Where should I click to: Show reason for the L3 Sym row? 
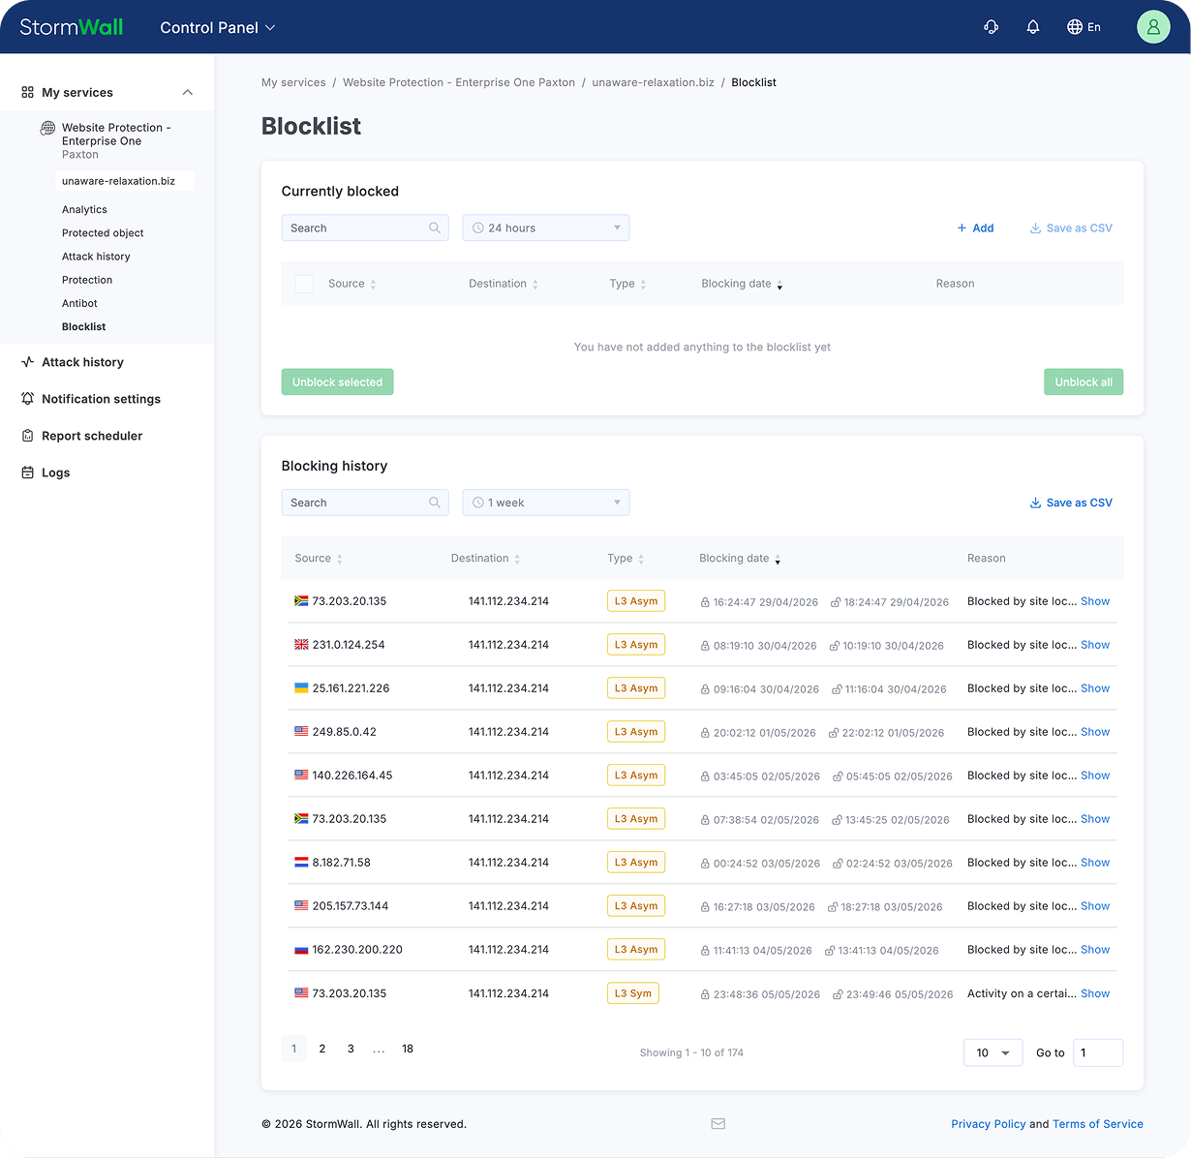point(1095,993)
